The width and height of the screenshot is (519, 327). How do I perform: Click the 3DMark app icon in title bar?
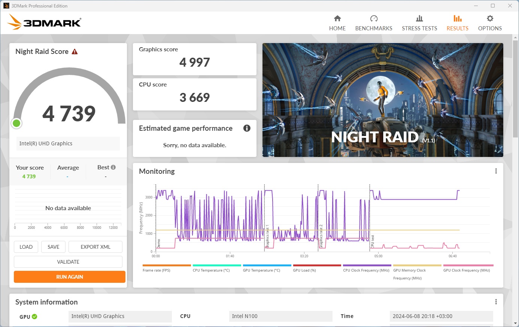[x=6, y=6]
